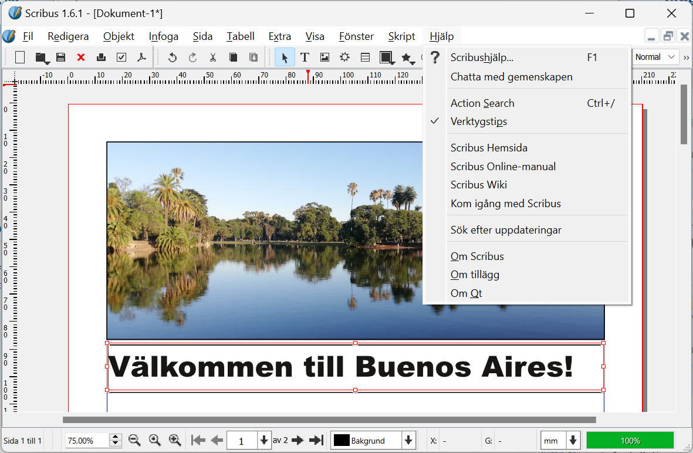Toggle the Verktygstips checkmark option
Screen dimensions: 693x453
tap(479, 121)
